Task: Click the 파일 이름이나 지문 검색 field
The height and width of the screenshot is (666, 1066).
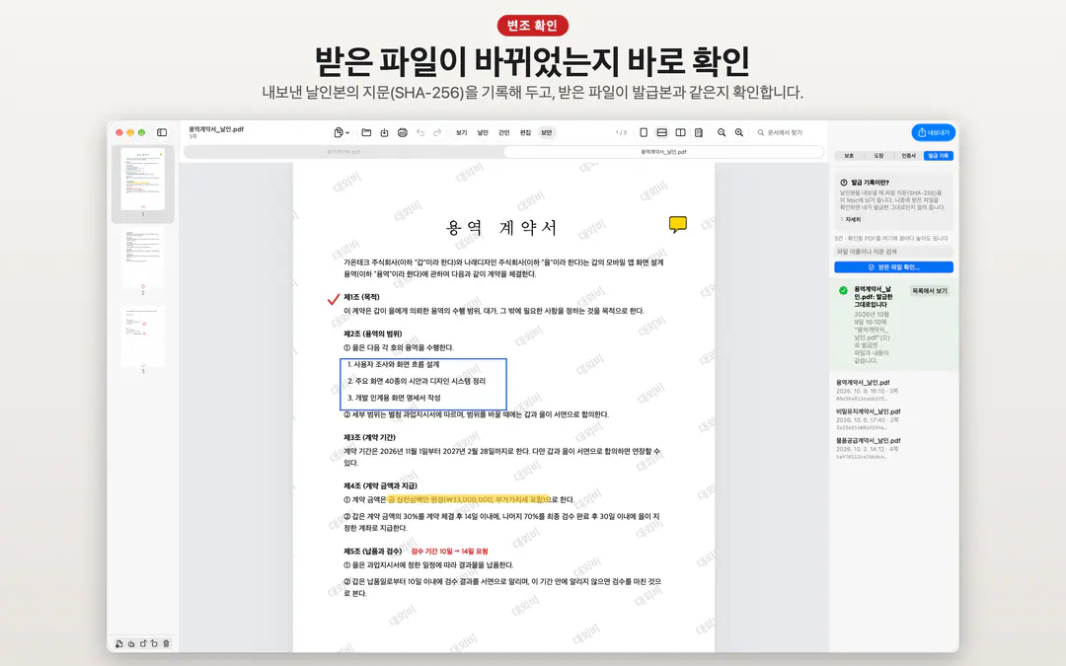Action: tap(893, 252)
